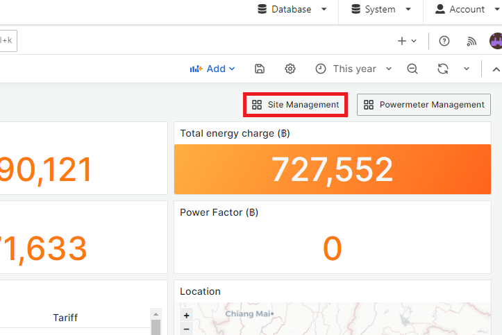Open Site Management link
This screenshot has height=335, width=502.
point(296,105)
